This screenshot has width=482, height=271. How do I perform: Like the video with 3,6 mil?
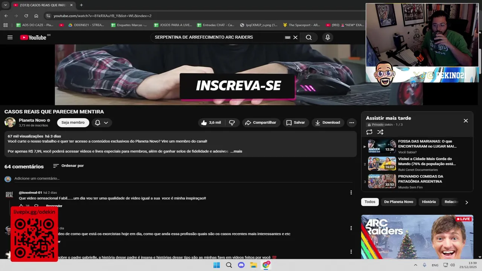click(211, 122)
